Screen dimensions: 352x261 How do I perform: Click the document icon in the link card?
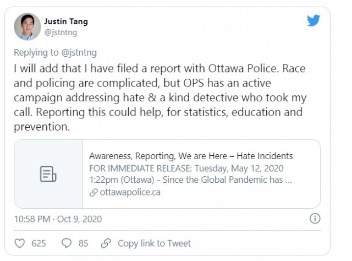(48, 174)
